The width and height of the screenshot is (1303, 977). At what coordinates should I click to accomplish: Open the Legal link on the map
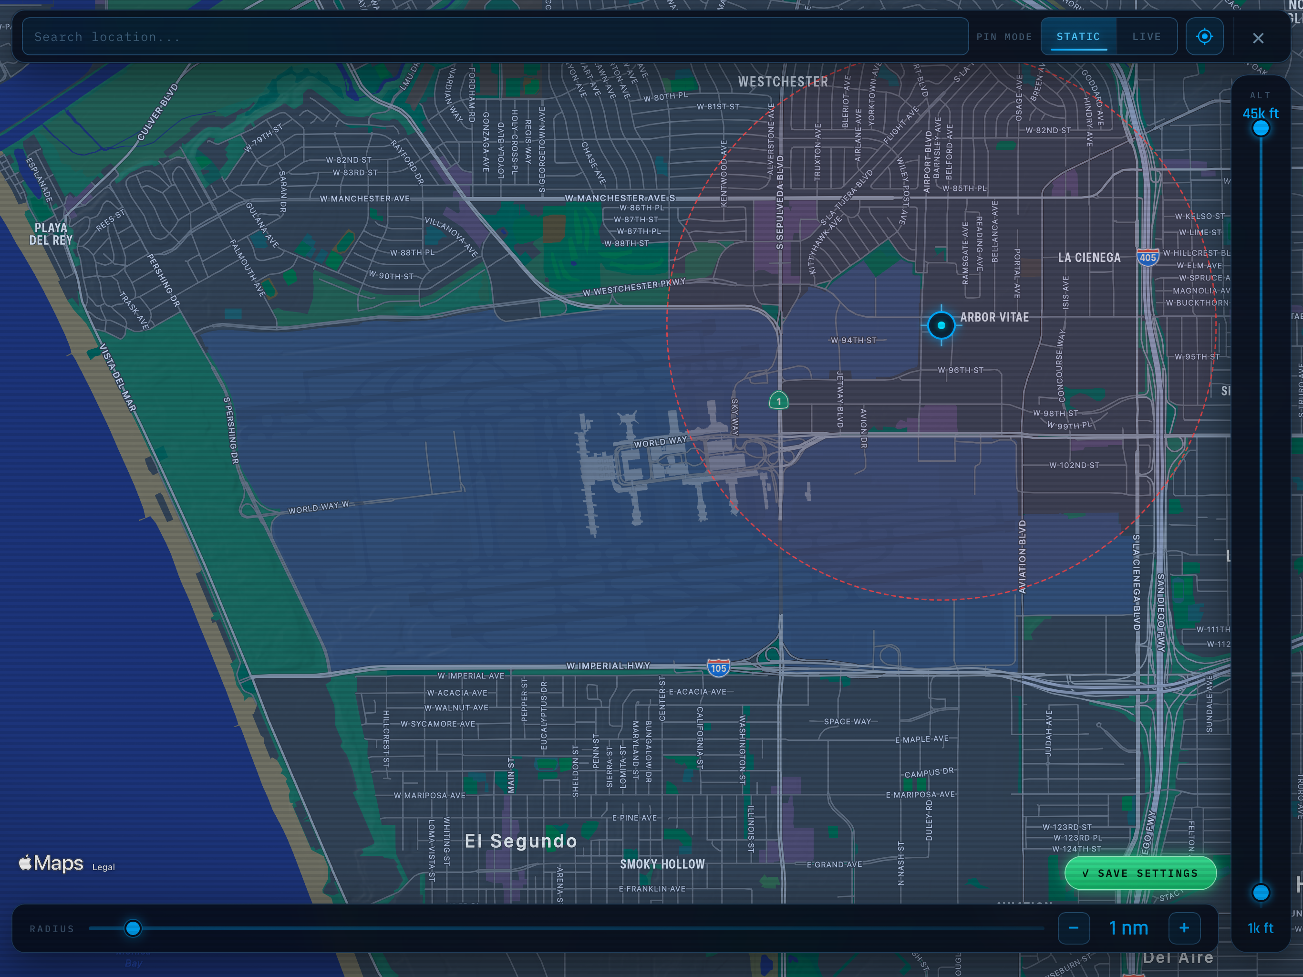pyautogui.click(x=103, y=867)
